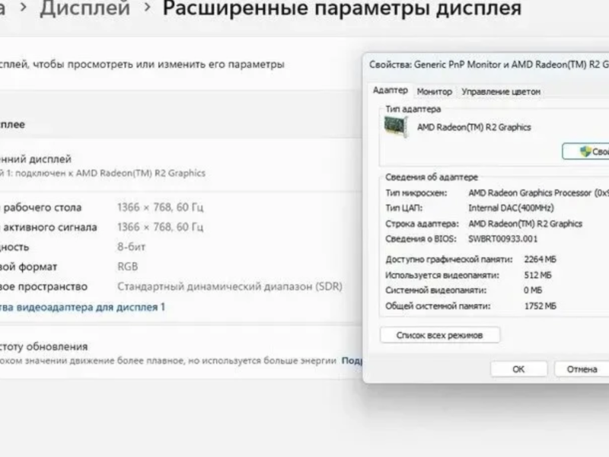Open свойства видеоадаптера для дисплея 1 link
Image resolution: width=609 pixels, height=457 pixels.
[84, 307]
